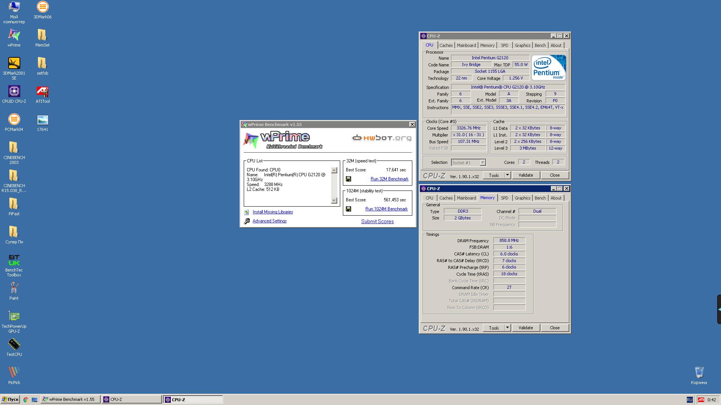The image size is (721, 405).
Task: Open CPU tab in bottom CPU-Z window
Action: [x=429, y=198]
